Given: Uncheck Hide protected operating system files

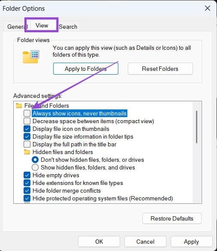Looking at the screenshot, I should point(27,198).
